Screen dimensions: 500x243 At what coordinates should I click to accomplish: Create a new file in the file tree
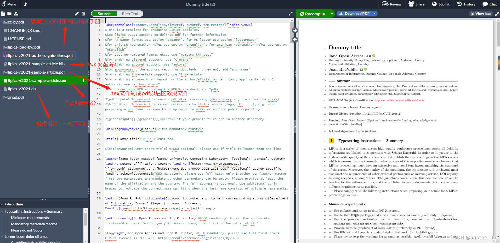pos(3,14)
